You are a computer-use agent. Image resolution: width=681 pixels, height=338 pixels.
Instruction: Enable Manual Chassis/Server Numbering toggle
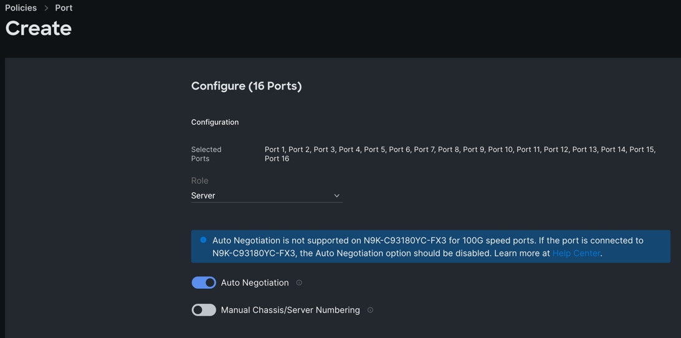tap(204, 310)
